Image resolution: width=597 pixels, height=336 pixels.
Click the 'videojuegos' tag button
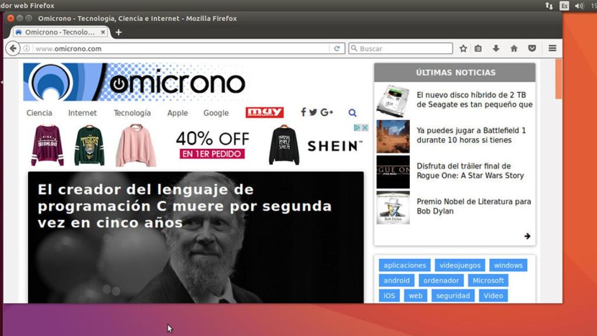(459, 265)
